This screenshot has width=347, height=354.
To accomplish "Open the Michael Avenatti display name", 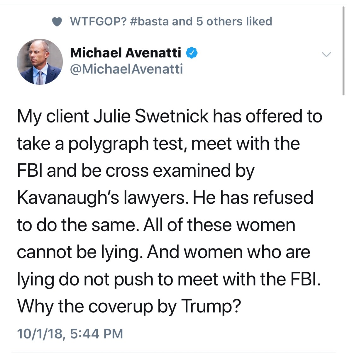I will point(126,53).
